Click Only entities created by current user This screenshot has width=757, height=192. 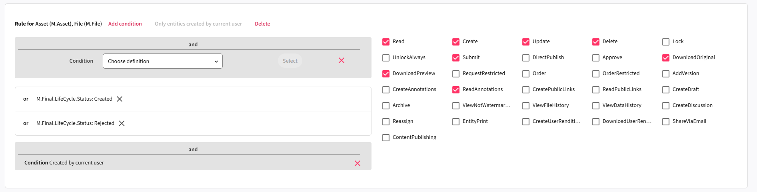click(198, 24)
